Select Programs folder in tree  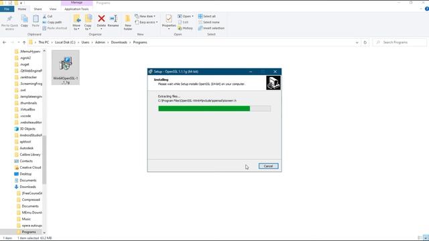coord(29,232)
